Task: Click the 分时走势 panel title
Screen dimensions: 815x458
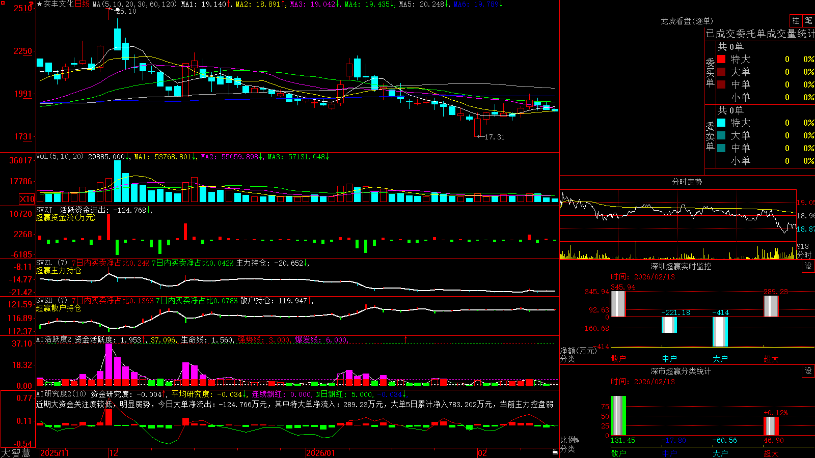Action: (687, 182)
